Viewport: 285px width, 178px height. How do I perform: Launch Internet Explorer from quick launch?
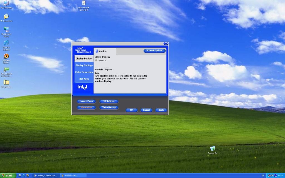pos(24,175)
